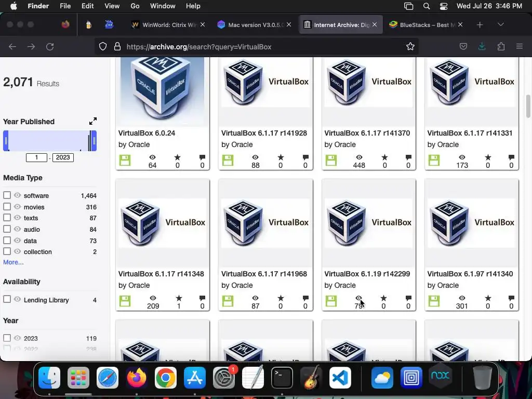This screenshot has width=532, height=399.
Task: Check the movies media type box
Action: pyautogui.click(x=7, y=207)
